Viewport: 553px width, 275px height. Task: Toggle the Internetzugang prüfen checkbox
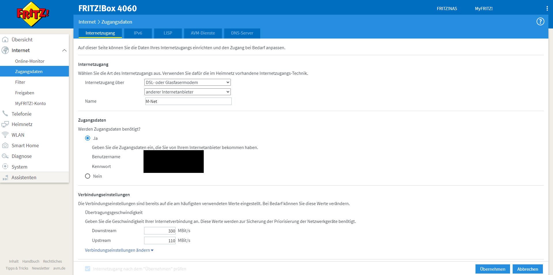(88, 269)
